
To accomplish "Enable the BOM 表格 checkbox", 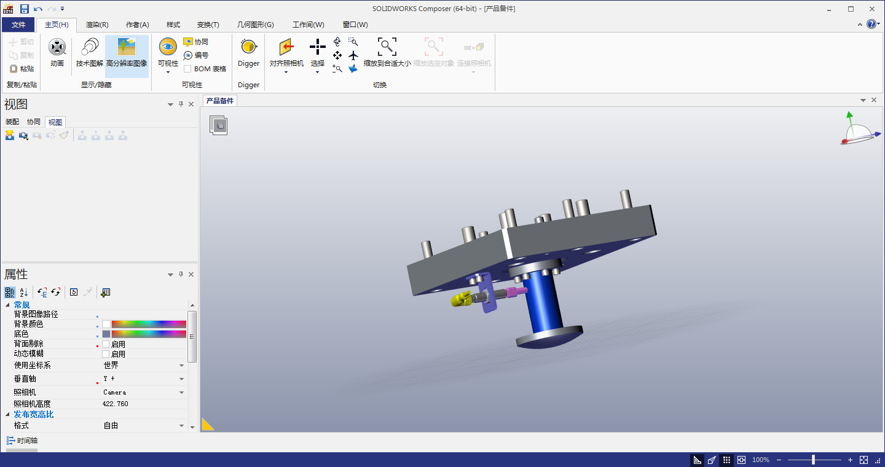I will pos(187,69).
